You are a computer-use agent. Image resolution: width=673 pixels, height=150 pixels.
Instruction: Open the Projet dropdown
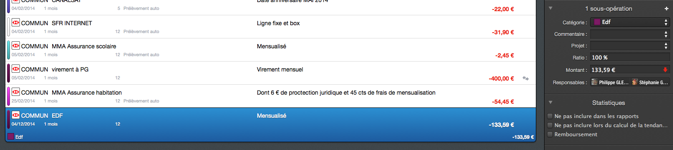tap(630, 45)
